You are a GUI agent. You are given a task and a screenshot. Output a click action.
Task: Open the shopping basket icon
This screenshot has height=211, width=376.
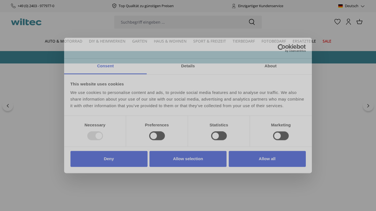click(359, 22)
